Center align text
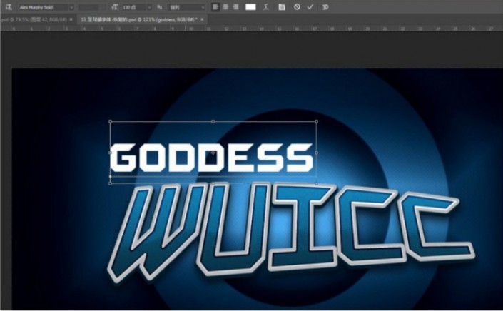The width and height of the screenshot is (503, 311). point(225,7)
